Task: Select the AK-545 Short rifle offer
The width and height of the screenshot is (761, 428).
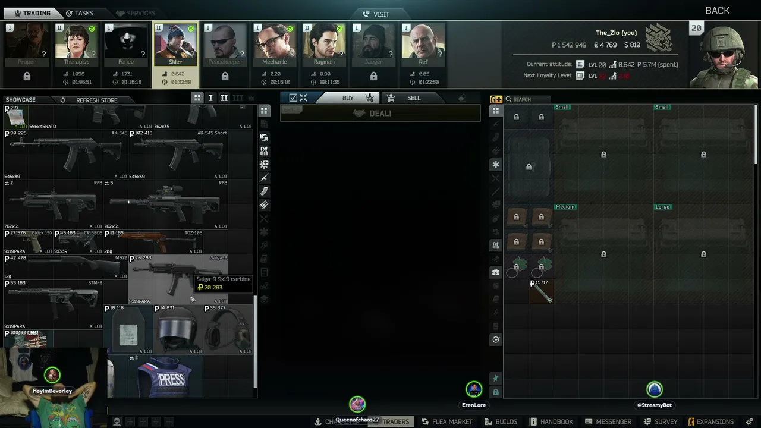Action: coord(178,155)
